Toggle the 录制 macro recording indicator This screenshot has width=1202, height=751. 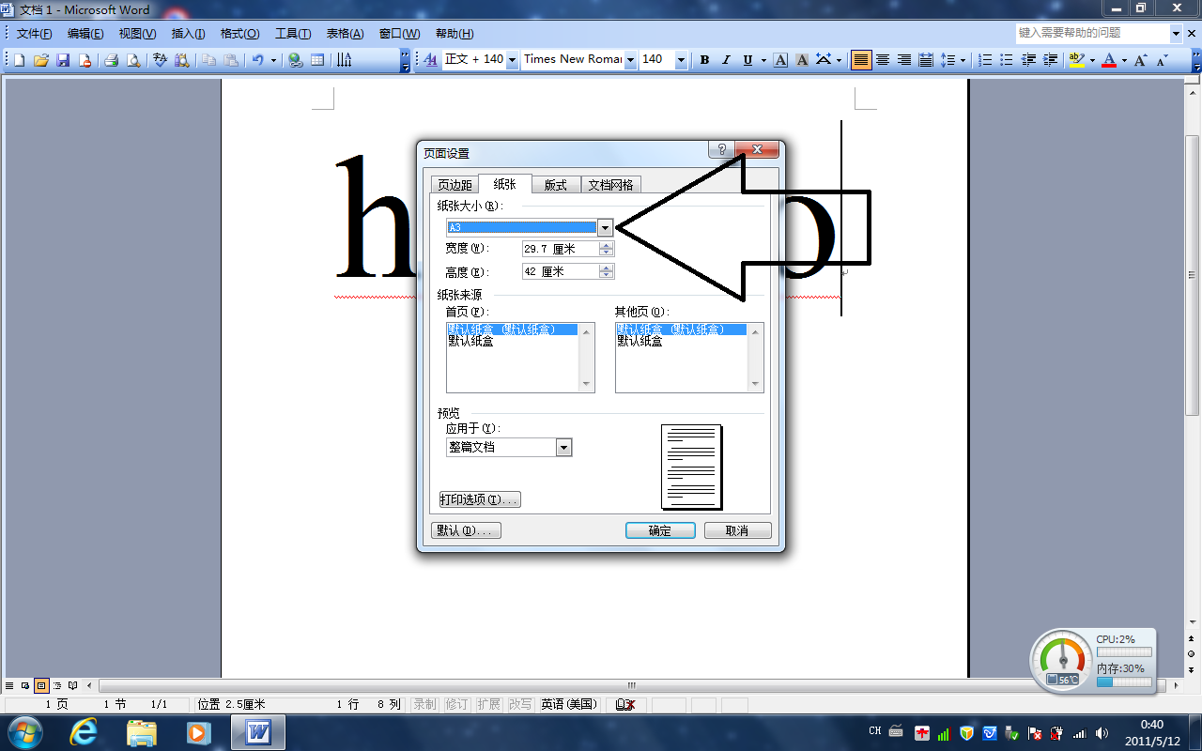tap(424, 704)
